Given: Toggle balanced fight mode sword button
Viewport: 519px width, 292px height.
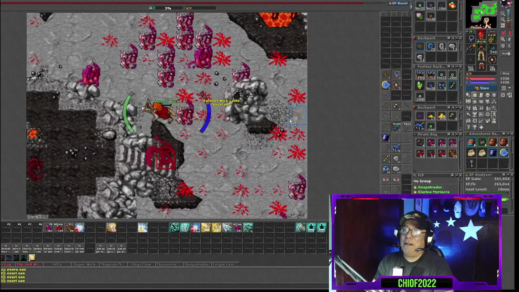Looking at the screenshot, I should (504, 39).
